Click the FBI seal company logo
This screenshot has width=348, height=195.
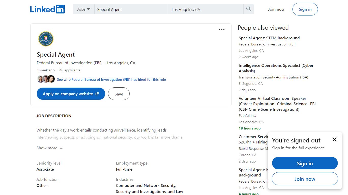[46, 39]
